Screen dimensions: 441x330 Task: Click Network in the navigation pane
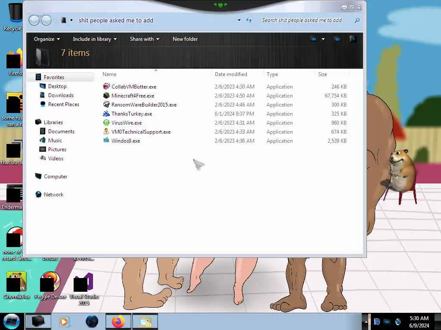[x=53, y=195]
